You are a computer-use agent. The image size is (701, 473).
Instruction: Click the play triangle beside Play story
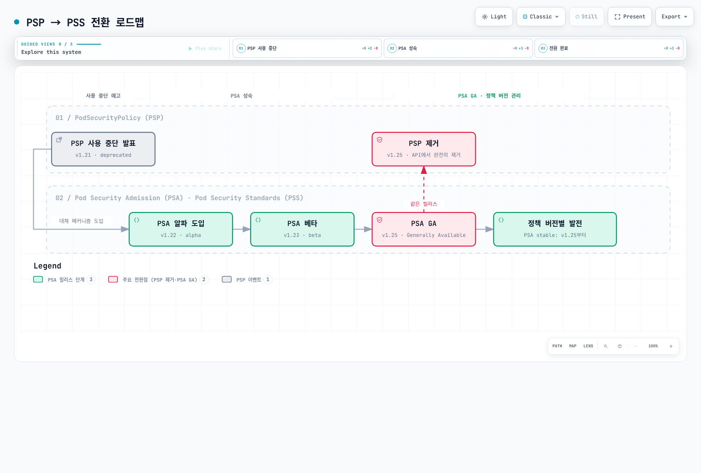190,49
